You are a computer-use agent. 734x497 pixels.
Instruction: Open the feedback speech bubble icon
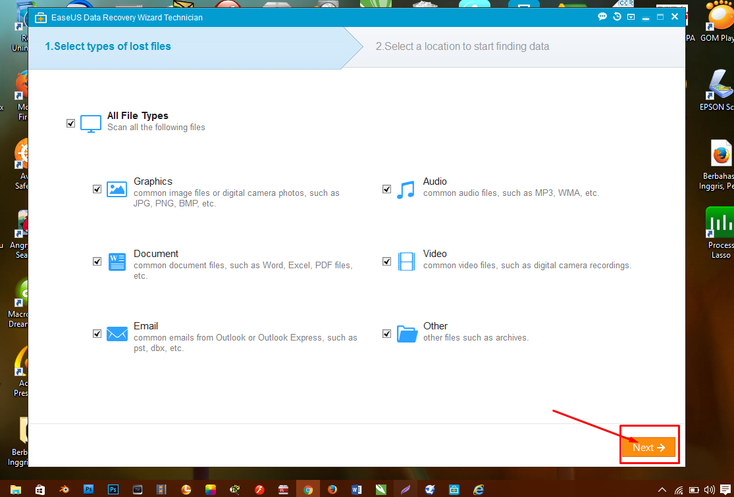coord(602,17)
